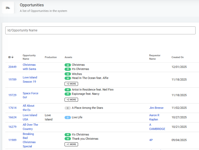
Task: Expand +2 MORE assets for Space Force Go!
Action: click(x=71, y=100)
